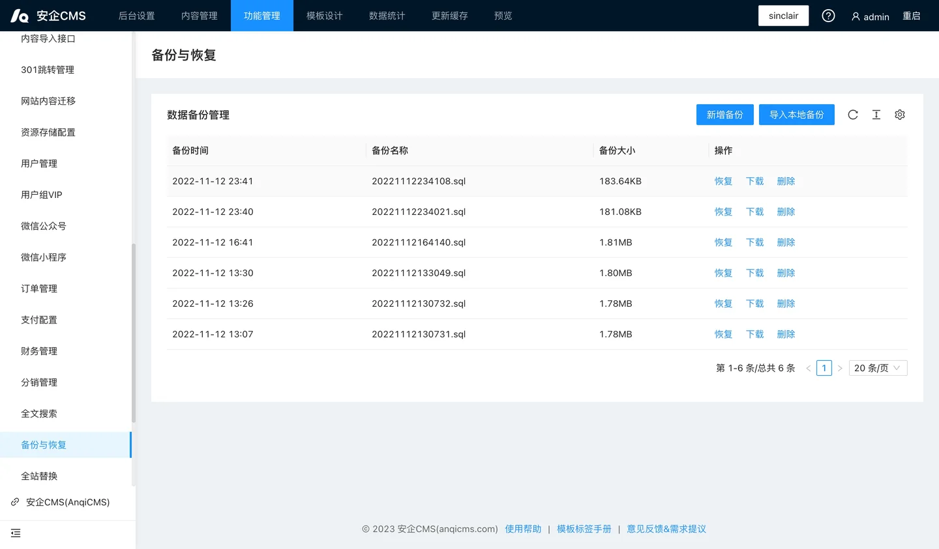Open the 20 条/页 page size dropdown
This screenshot has height=549, width=939.
coord(878,368)
